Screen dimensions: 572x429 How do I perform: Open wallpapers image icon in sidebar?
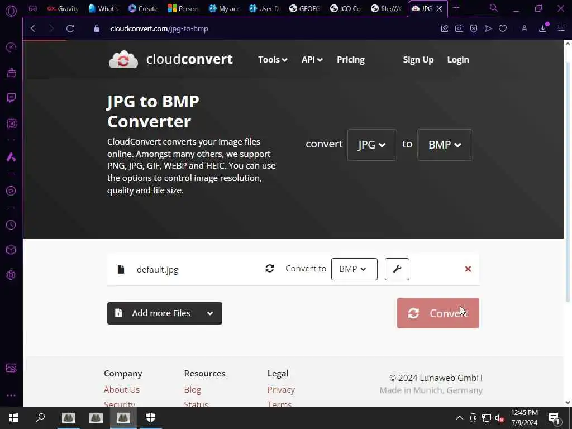point(11,368)
